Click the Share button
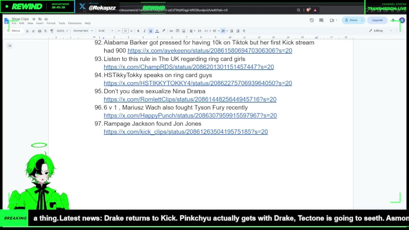Image resolution: width=409 pixels, height=230 pixels. click(x=351, y=20)
